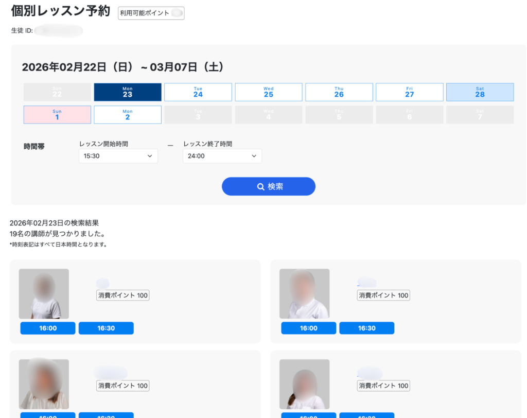The height and width of the screenshot is (418, 527).
Task: Open the レッスン開始時間 dropdown
Action: tap(118, 156)
